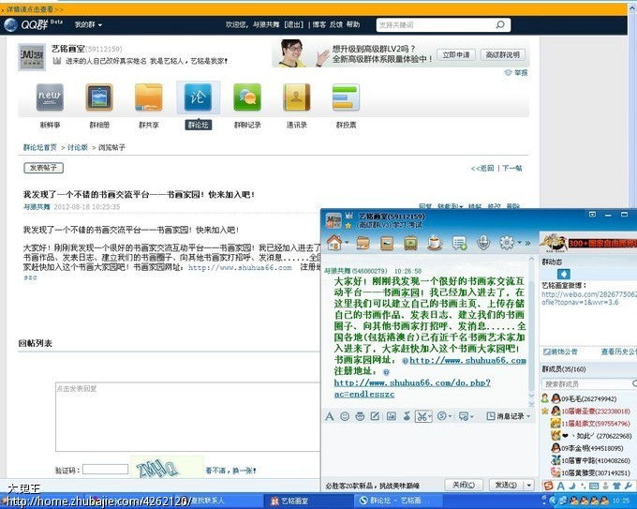Open the 群聊记录 chat log icon

coord(247,97)
